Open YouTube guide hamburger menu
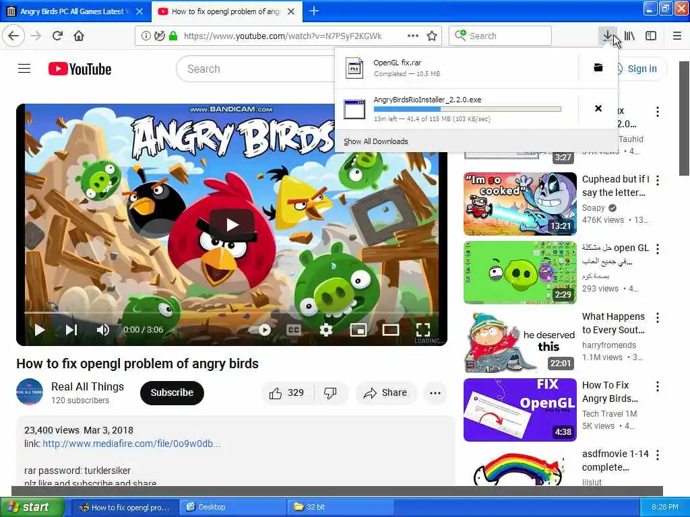The width and height of the screenshot is (690, 517). [24, 69]
